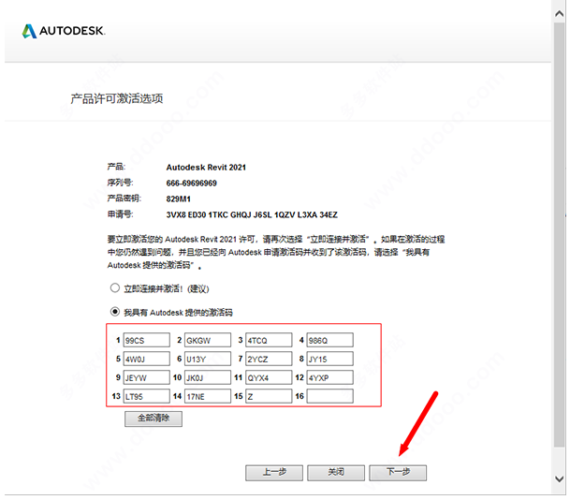Click activation code field 12 containing 4YXP
This screenshot has height=500, width=570.
(x=329, y=377)
